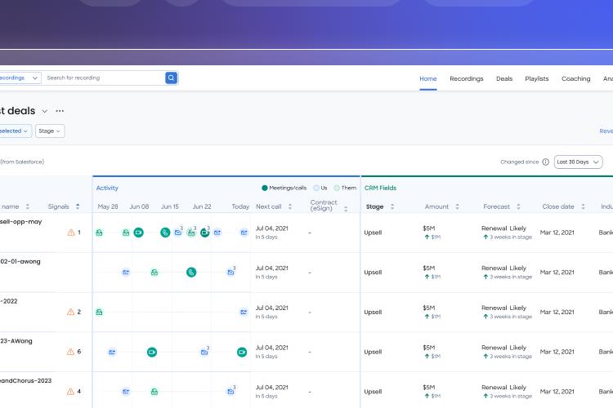
Task: Click the CRM Fields section header
Action: (x=380, y=188)
